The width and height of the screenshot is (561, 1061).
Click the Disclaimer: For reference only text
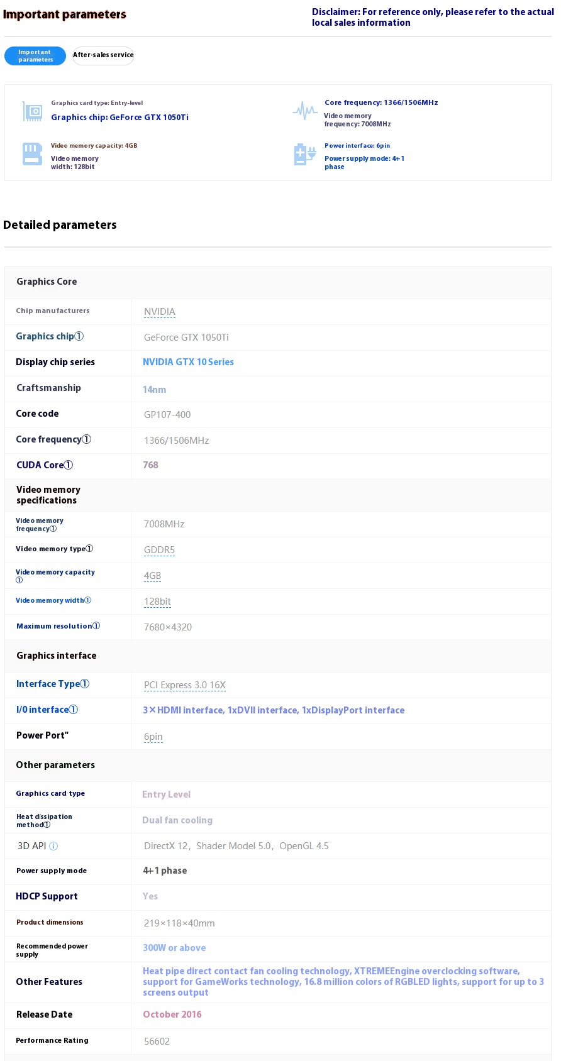(433, 17)
